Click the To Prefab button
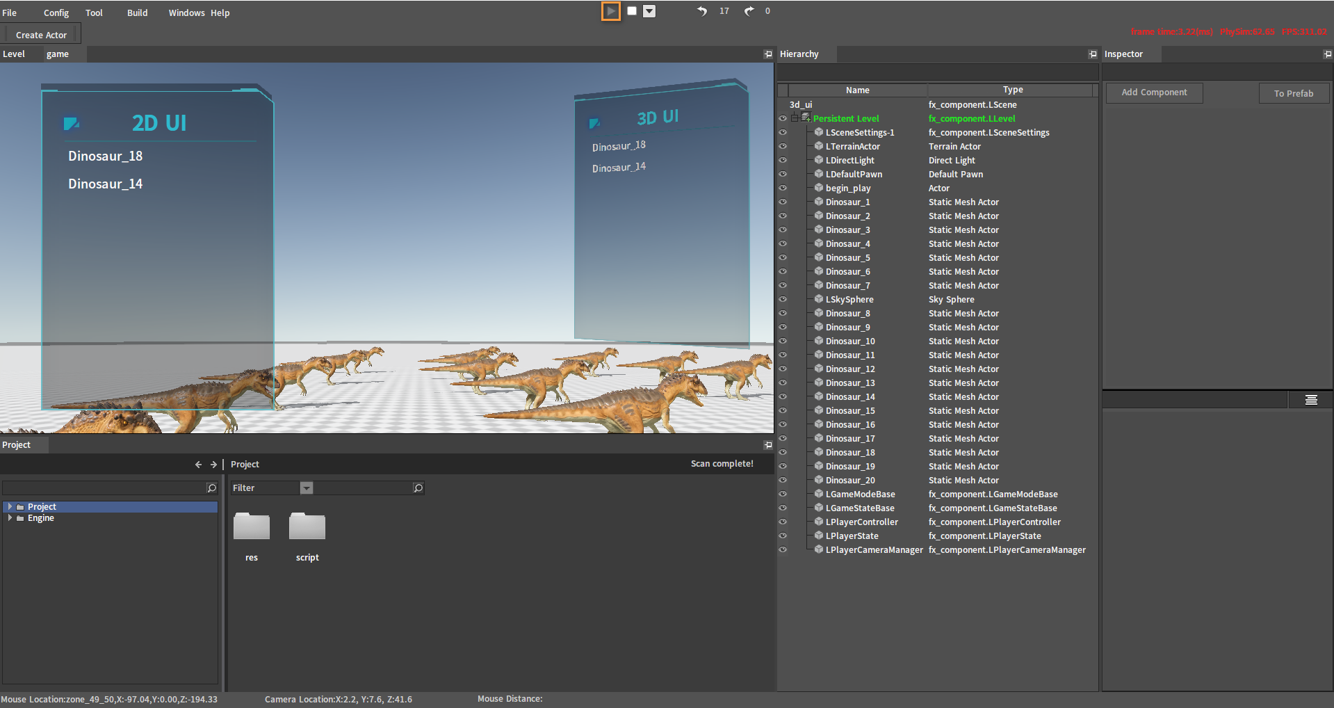Viewport: 1334px width, 708px height. [x=1294, y=93]
